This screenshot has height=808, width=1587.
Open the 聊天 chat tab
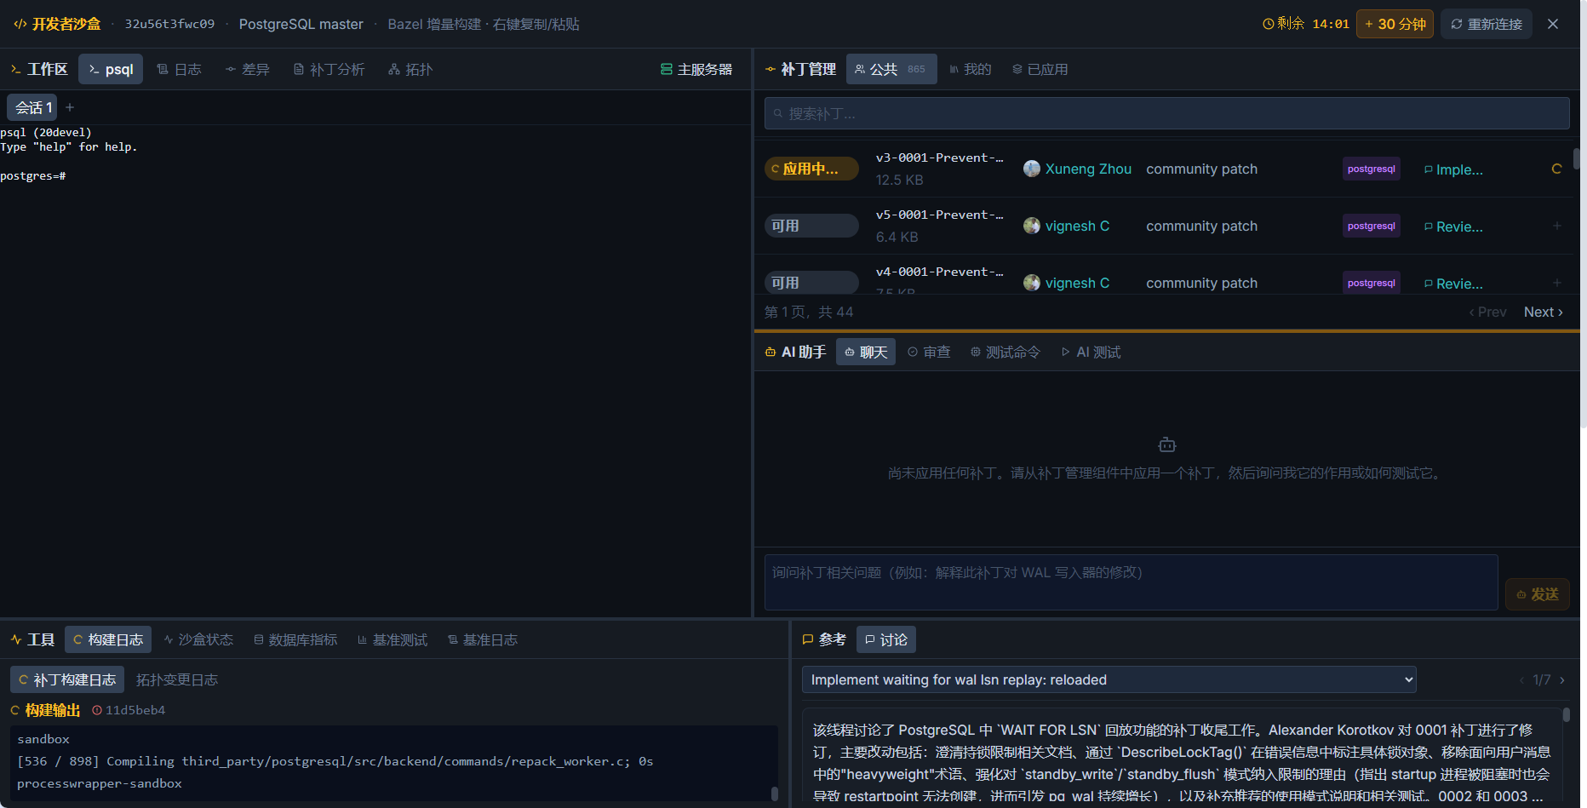865,352
